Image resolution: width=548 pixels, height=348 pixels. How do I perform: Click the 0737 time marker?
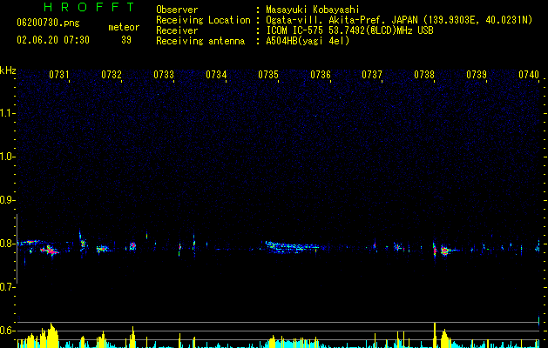(x=372, y=75)
